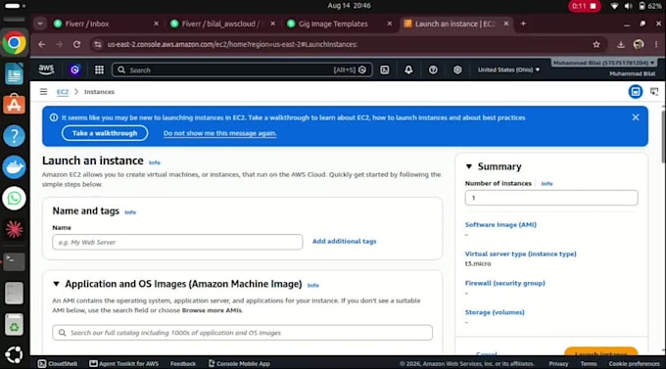Open a new browser tab
The image size is (666, 369).
pyautogui.click(x=523, y=23)
